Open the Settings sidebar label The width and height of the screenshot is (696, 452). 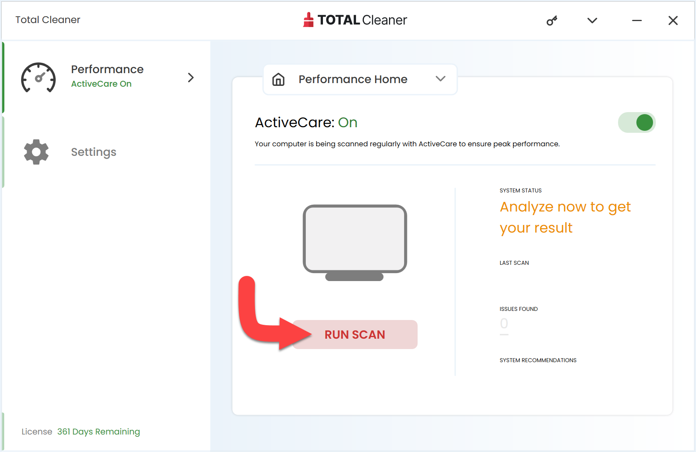[x=93, y=152]
